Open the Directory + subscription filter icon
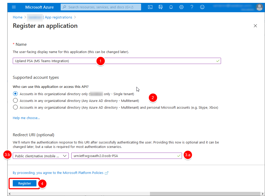 pyautogui.click(x=161, y=7)
